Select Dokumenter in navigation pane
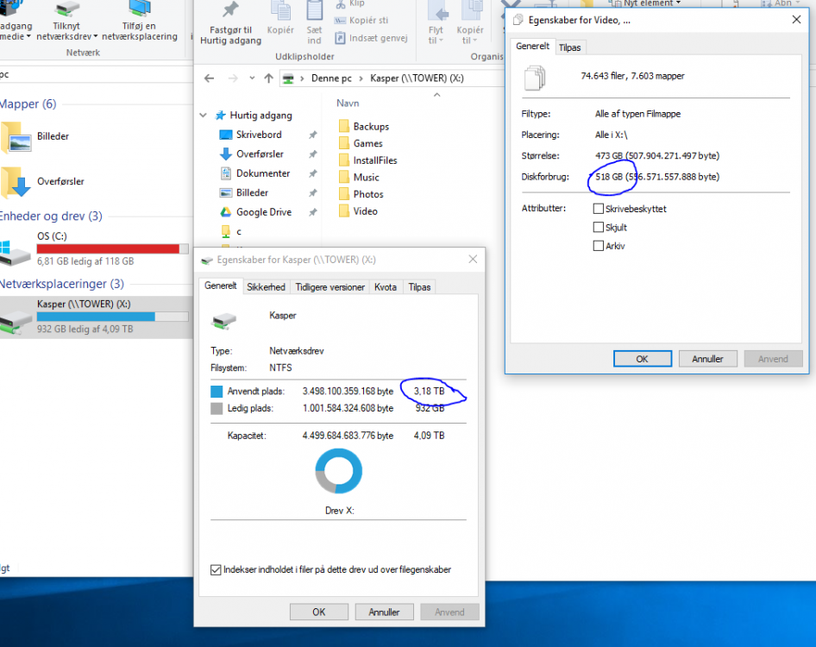Viewport: 816px width, 647px height. [x=263, y=173]
